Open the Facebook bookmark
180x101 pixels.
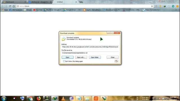pyautogui.click(x=16, y=10)
